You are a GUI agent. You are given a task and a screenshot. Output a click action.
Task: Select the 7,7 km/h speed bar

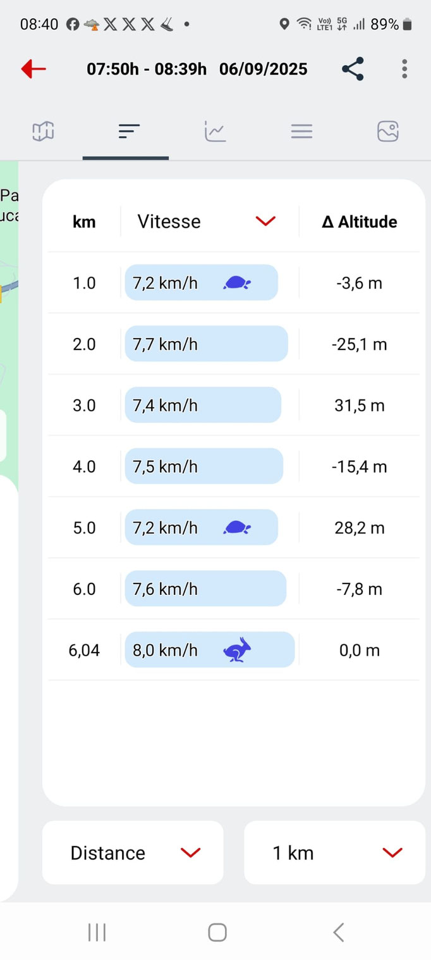click(206, 344)
